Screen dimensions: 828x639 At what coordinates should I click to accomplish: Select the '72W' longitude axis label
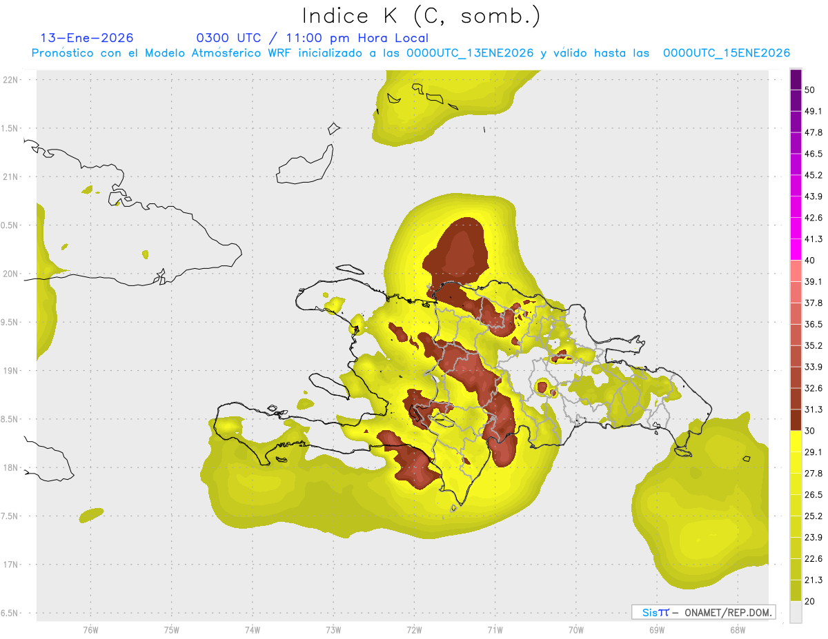(x=414, y=630)
